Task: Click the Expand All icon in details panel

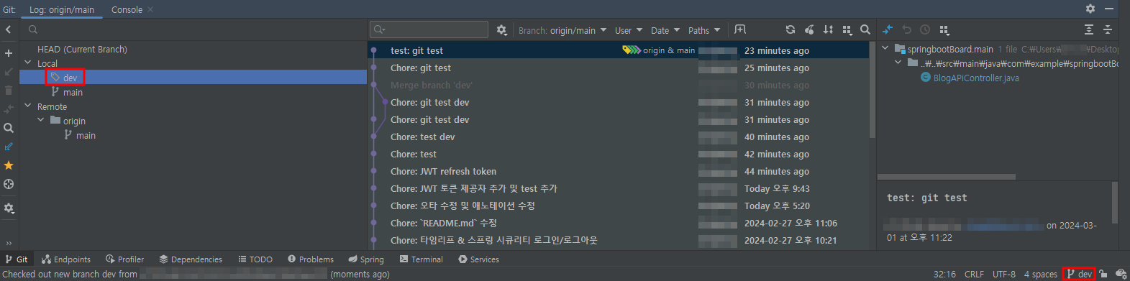Action: pyautogui.click(x=1089, y=29)
